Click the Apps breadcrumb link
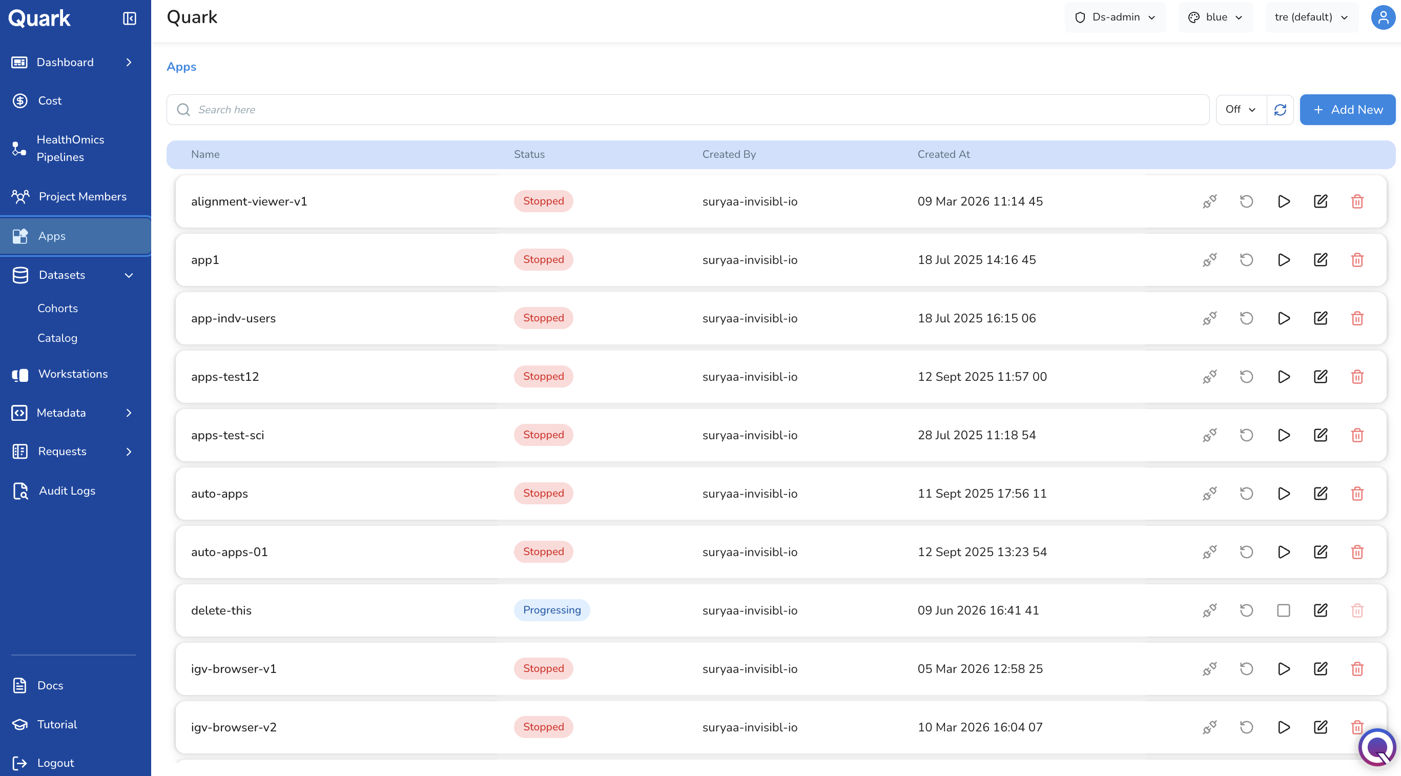 pyautogui.click(x=181, y=67)
